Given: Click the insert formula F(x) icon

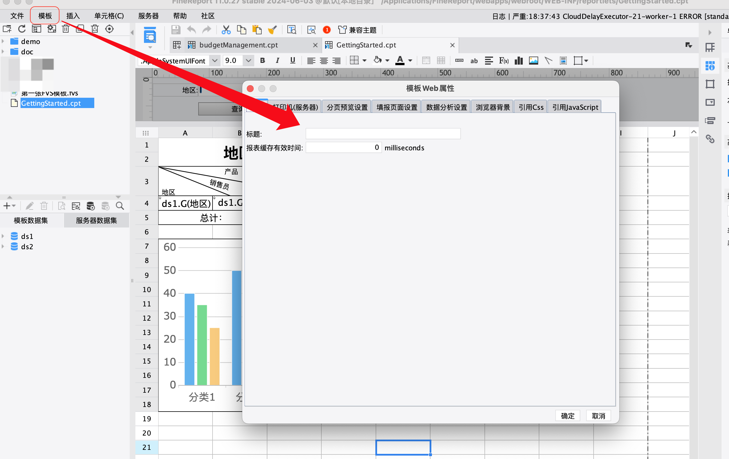Looking at the screenshot, I should pyautogui.click(x=504, y=61).
